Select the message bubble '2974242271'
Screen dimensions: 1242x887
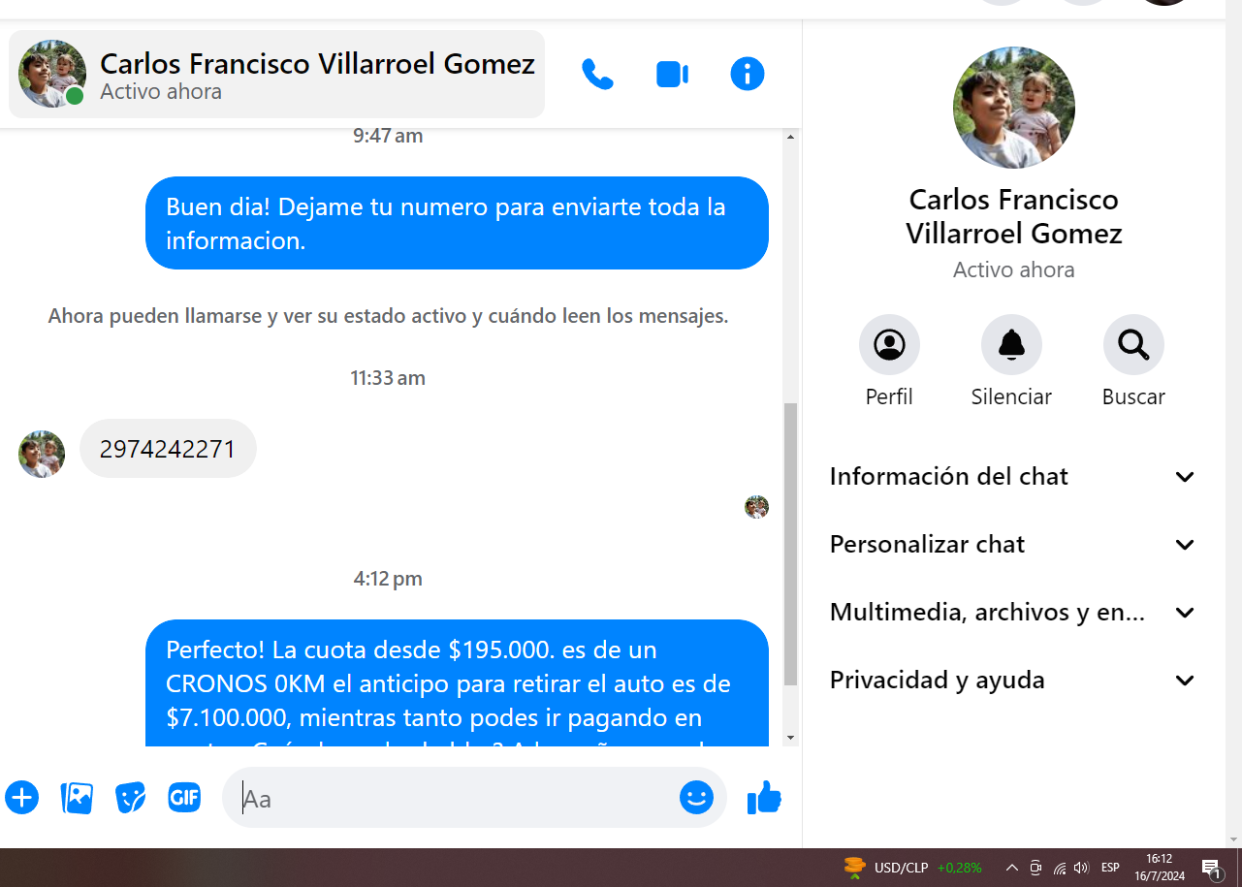(x=168, y=449)
